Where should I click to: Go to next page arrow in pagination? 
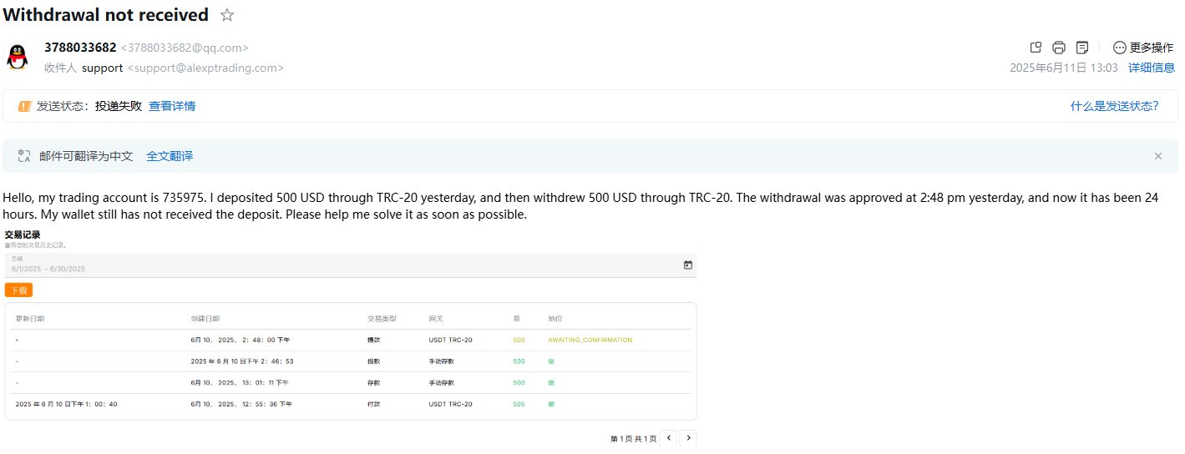coord(688,438)
